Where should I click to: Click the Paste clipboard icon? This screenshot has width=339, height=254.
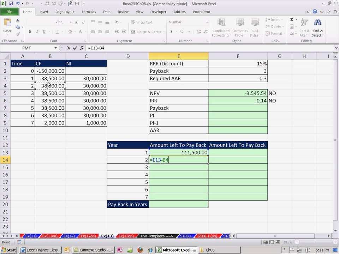(x=7, y=23)
